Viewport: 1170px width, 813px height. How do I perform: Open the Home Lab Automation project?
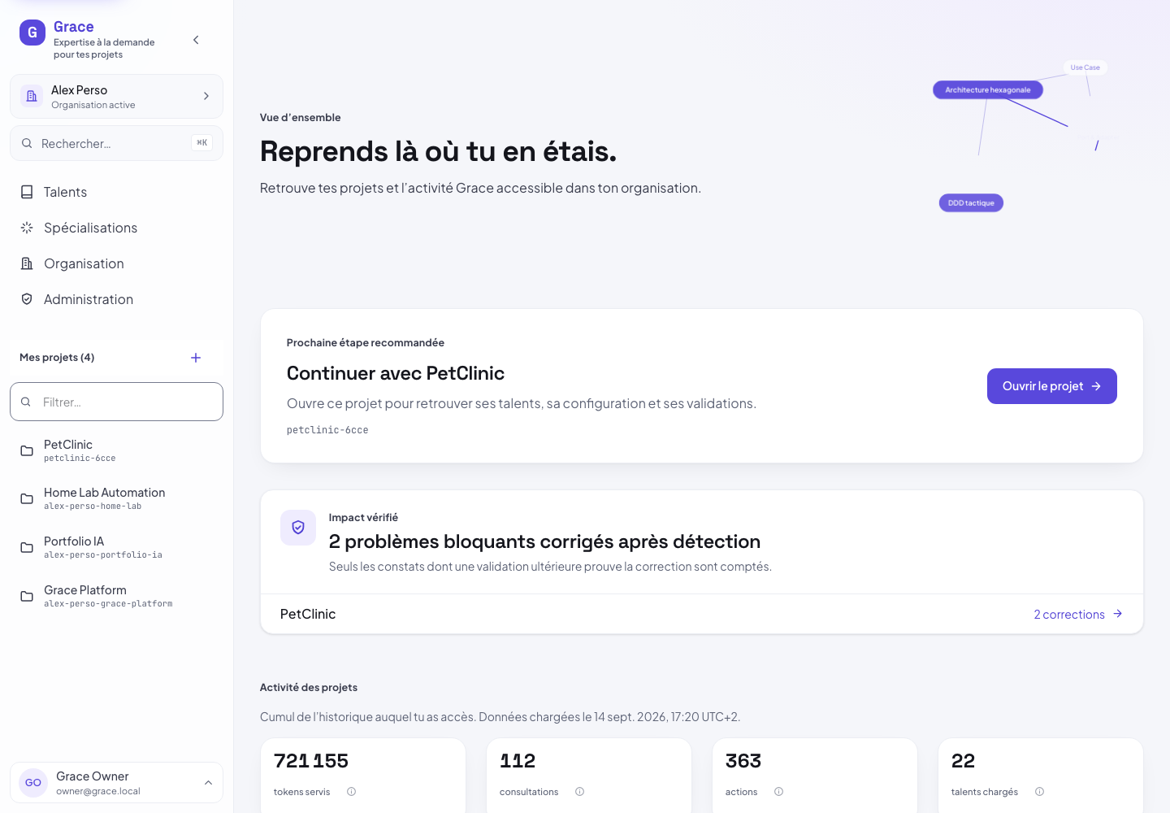coord(116,498)
